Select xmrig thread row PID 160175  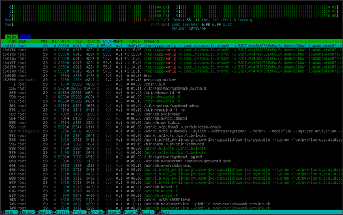tap(171, 54)
